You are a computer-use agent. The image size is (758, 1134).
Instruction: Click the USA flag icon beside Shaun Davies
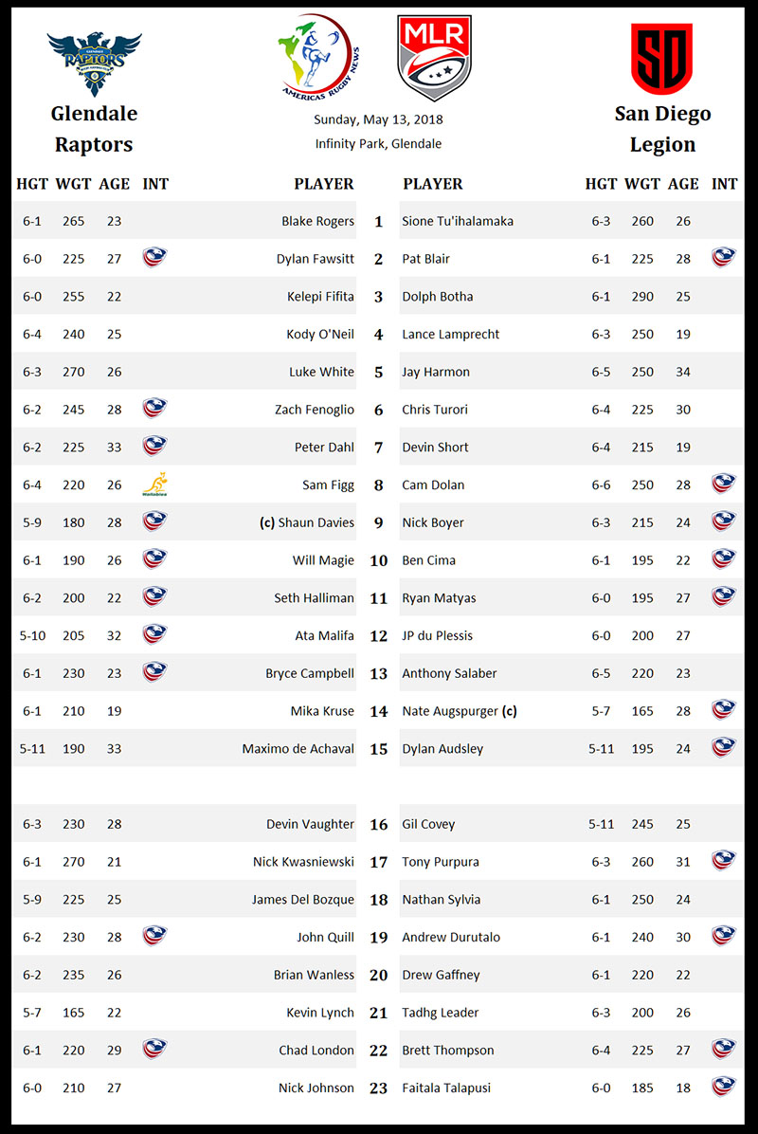(x=154, y=522)
